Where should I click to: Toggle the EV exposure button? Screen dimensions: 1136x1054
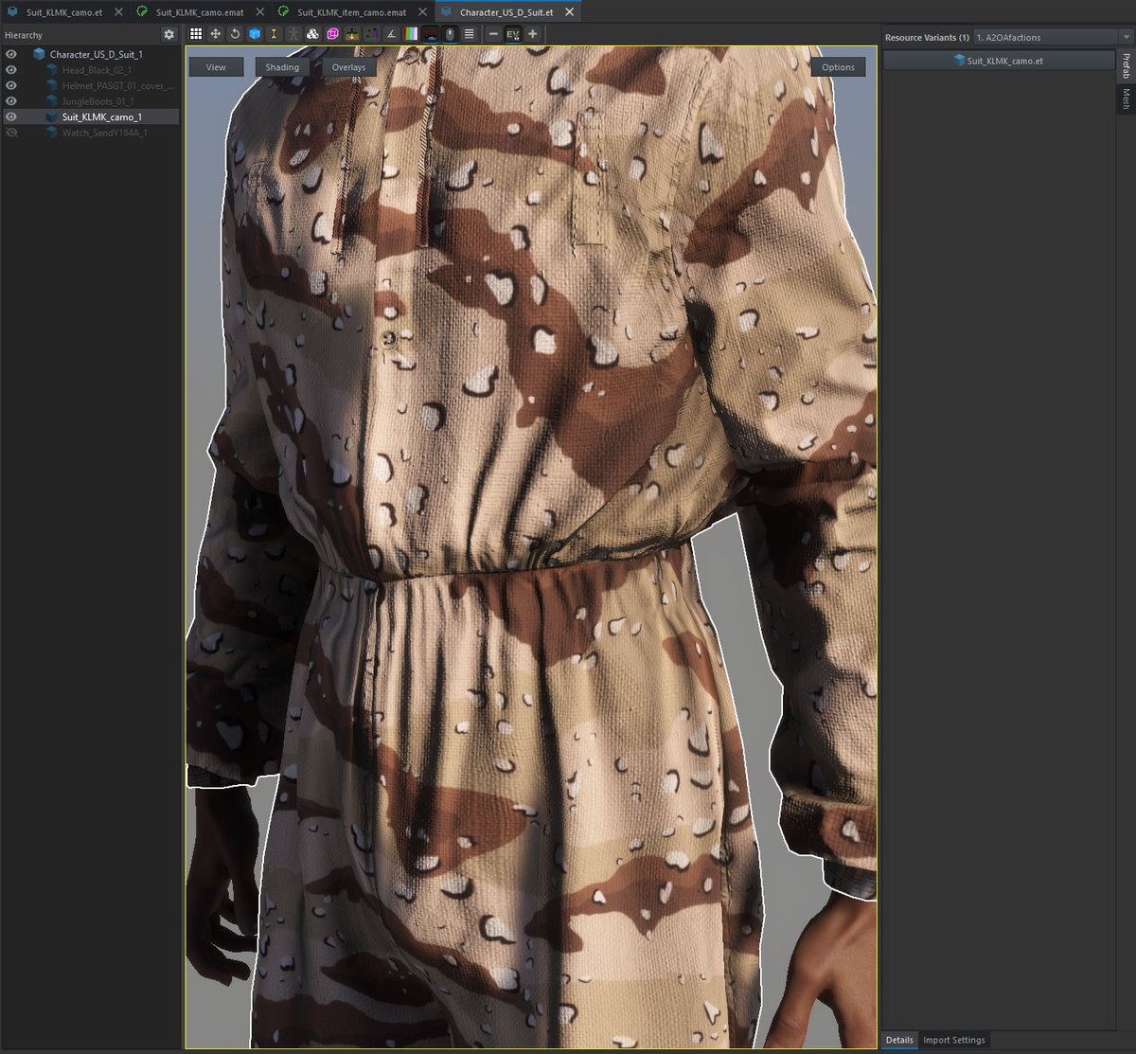click(513, 34)
